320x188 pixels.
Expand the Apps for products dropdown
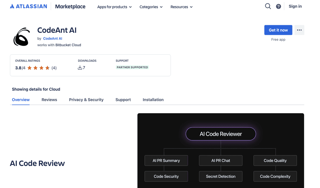pyautogui.click(x=114, y=7)
